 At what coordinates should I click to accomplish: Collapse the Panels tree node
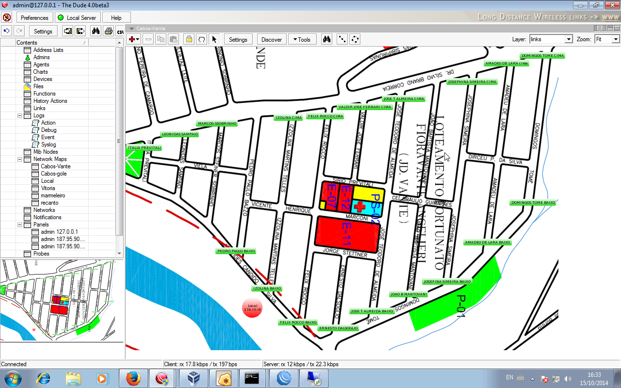point(20,225)
